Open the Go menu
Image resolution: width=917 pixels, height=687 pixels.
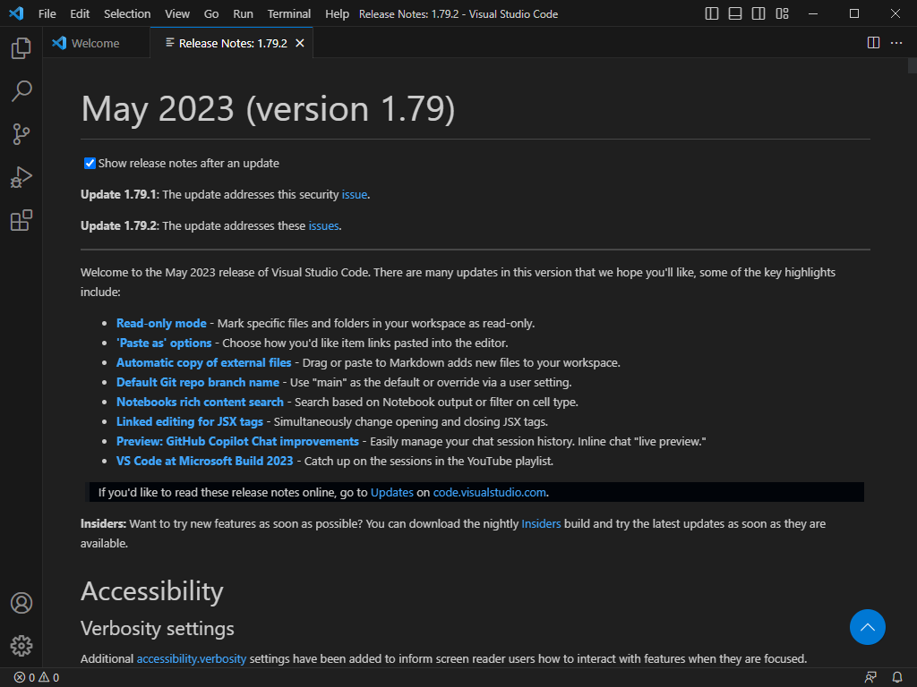211,13
